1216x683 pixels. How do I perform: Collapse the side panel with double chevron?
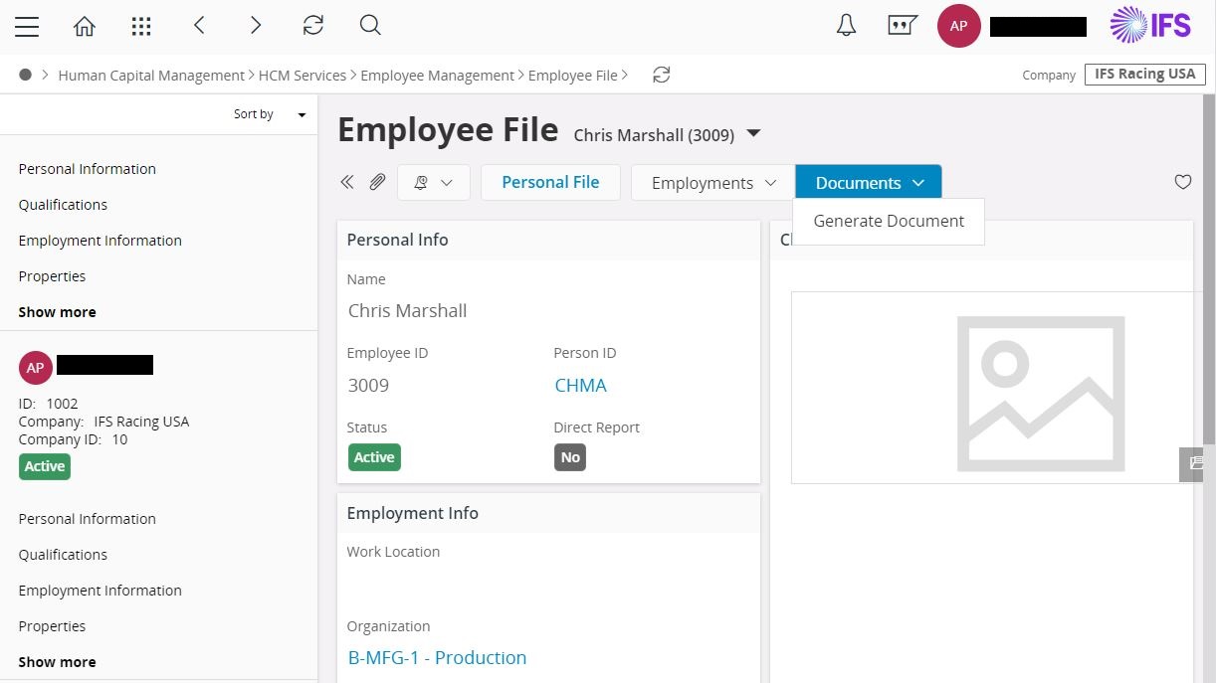[347, 182]
